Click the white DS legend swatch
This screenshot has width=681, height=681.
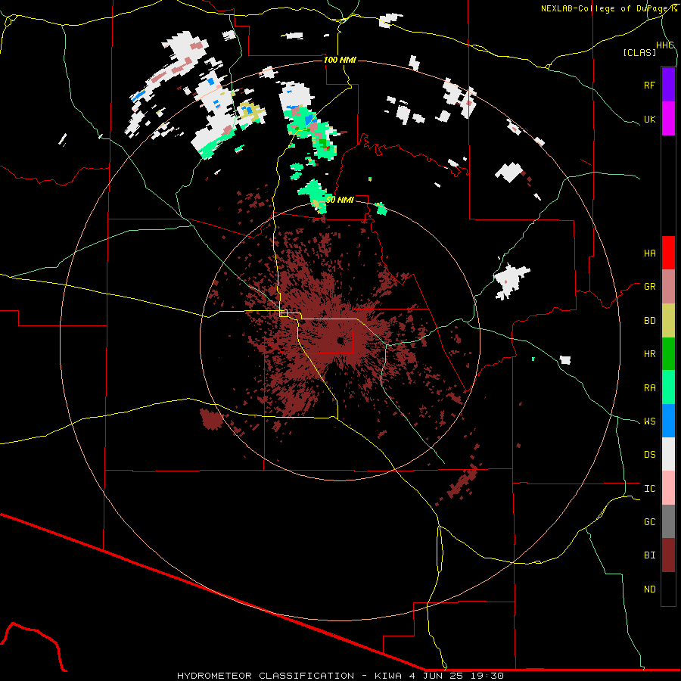point(668,454)
